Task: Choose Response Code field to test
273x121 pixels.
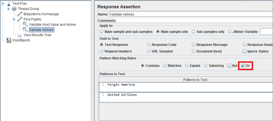Action: pos(149,45)
